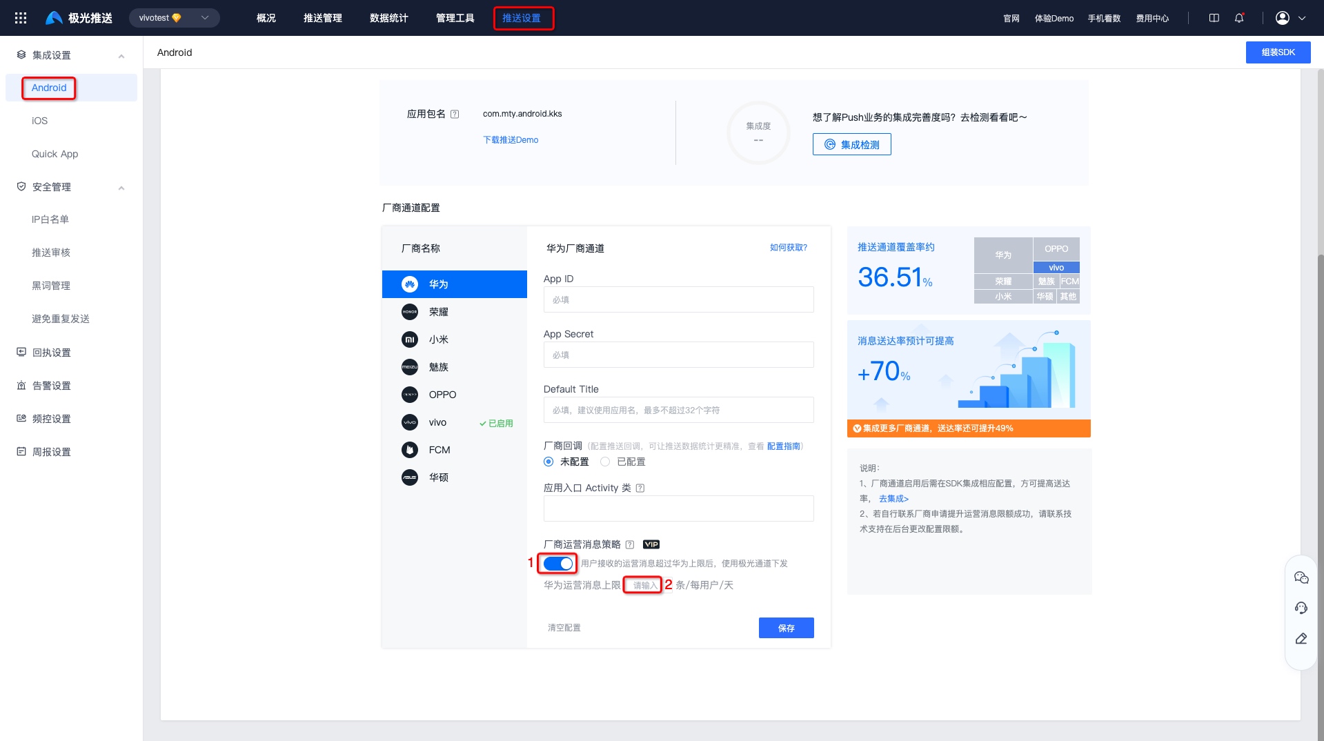Open 费用中心 link
The height and width of the screenshot is (741, 1324).
pyautogui.click(x=1152, y=19)
